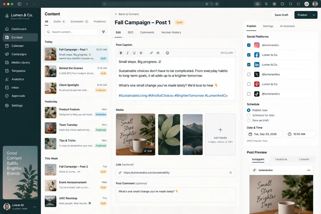Go to Media Library

pos(20,62)
